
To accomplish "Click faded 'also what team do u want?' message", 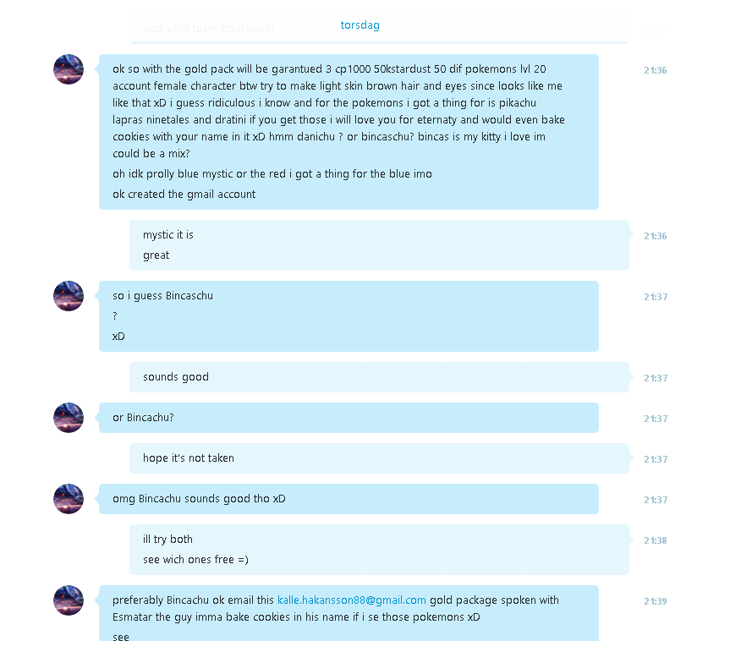I will coord(208,29).
